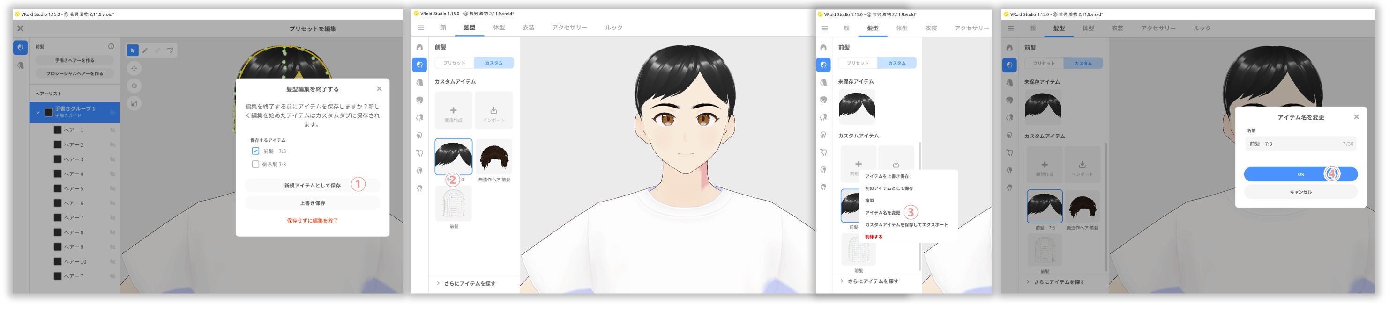
Task: Select the arrow selection tool
Action: (132, 50)
